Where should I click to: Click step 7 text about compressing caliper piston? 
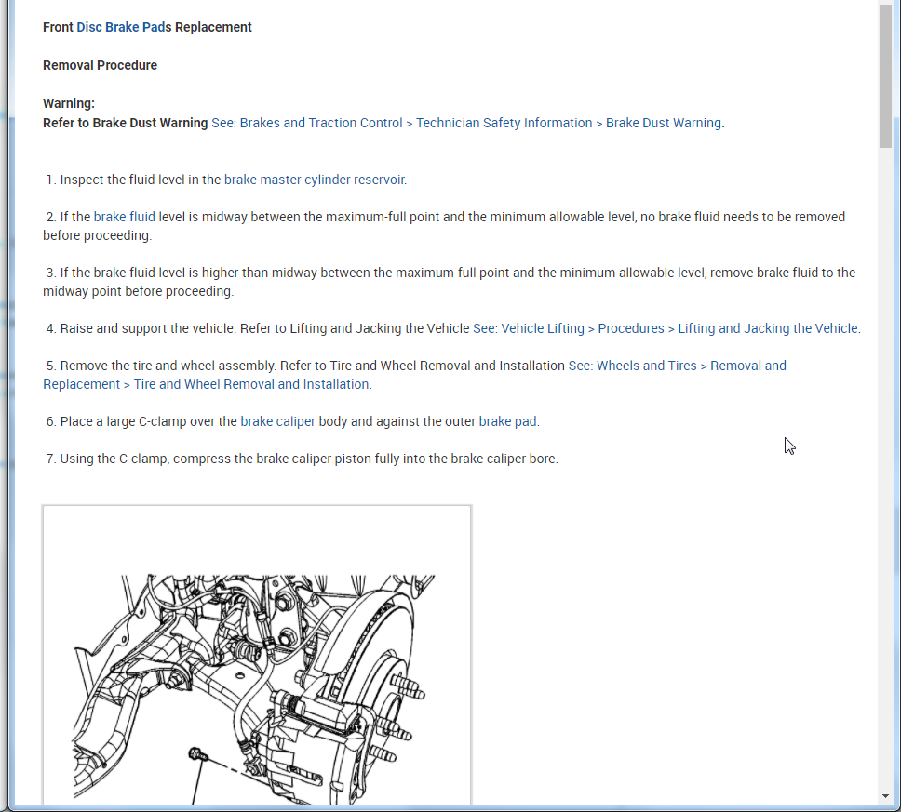pos(302,459)
